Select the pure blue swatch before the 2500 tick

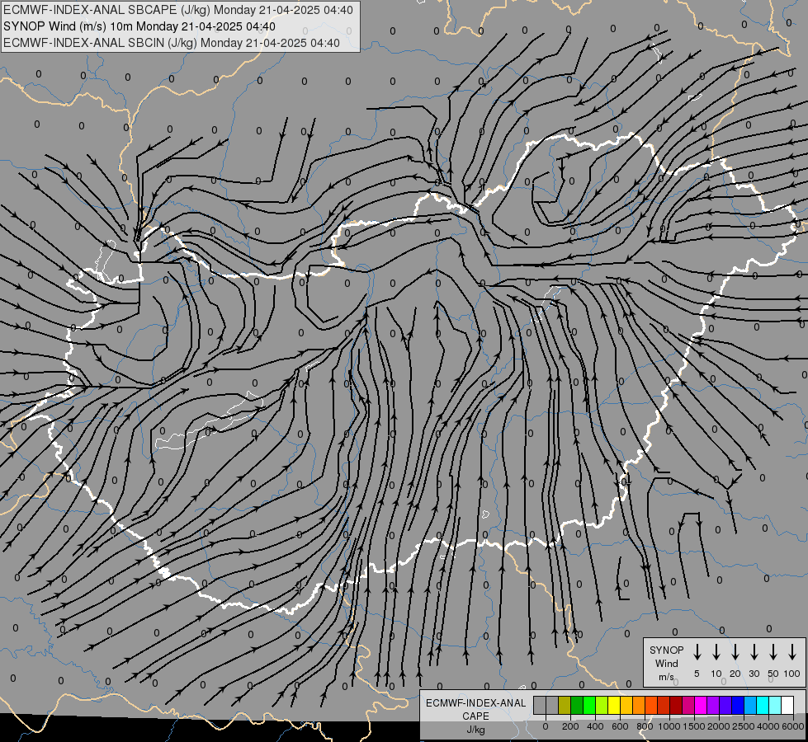739,705
